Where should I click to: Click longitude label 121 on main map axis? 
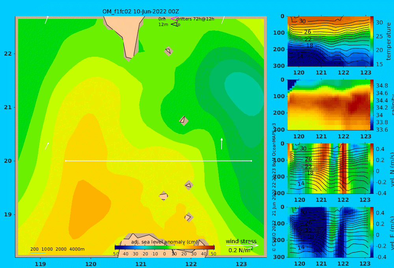click(141, 264)
